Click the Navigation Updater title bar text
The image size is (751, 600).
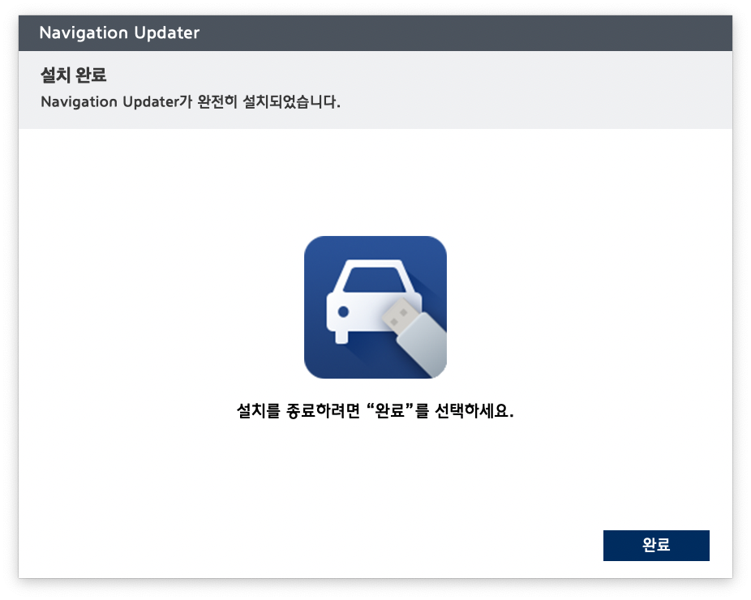119,33
